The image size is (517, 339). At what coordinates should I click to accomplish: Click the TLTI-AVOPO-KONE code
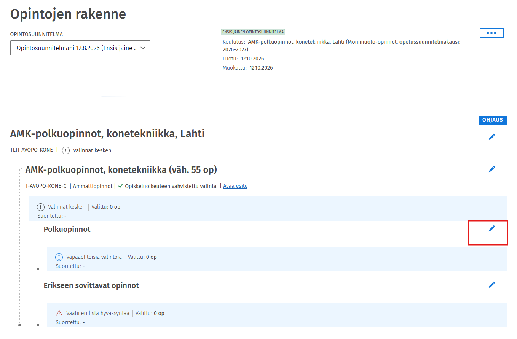32,150
